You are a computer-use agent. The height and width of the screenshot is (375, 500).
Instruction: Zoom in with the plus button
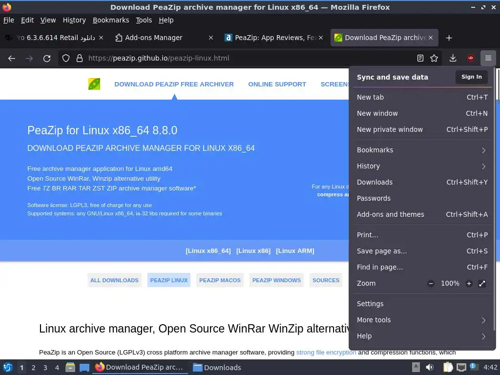pos(469,284)
